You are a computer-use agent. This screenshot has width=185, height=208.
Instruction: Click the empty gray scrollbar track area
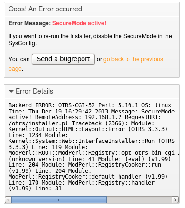point(139,199)
